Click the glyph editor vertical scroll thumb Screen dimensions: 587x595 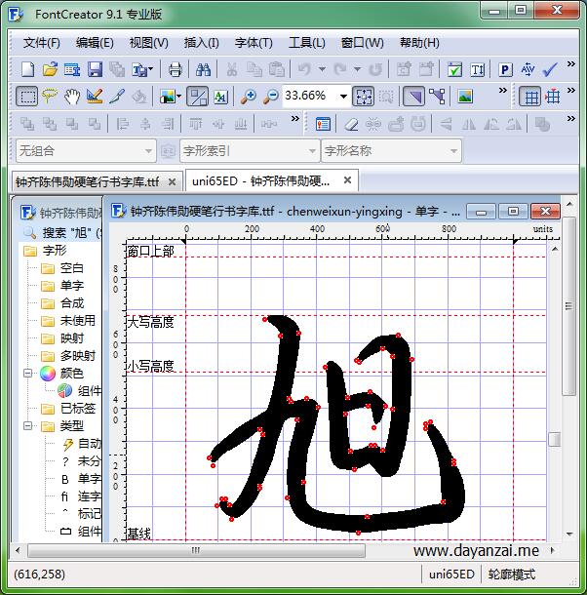[555, 439]
